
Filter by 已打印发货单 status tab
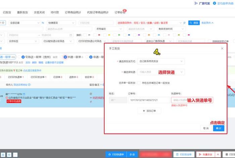pos(38,77)
